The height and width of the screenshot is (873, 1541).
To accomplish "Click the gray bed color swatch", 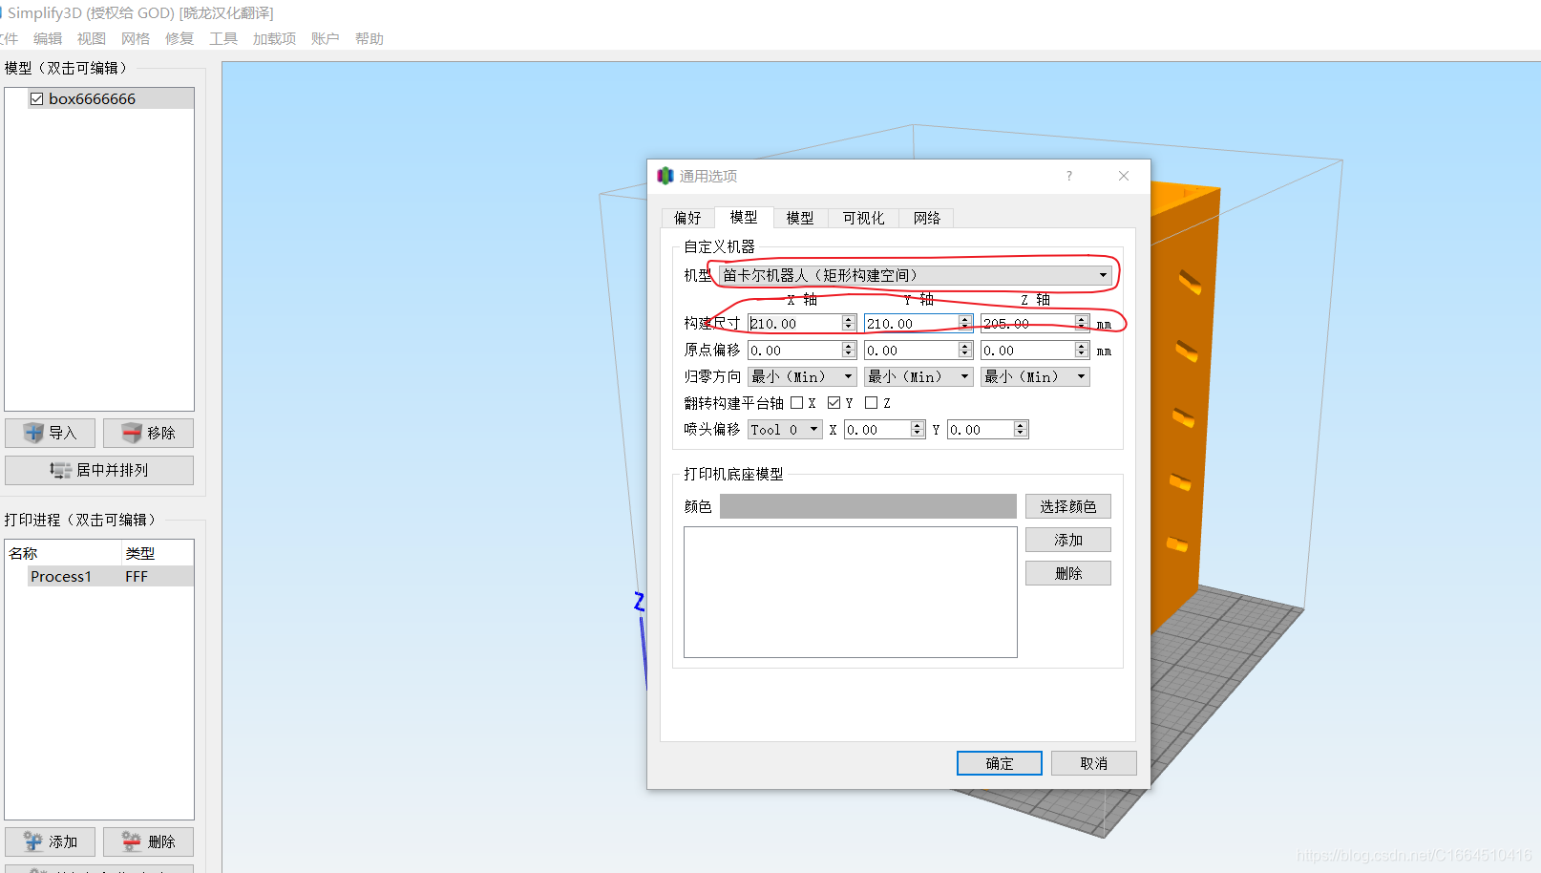I will [x=868, y=506].
